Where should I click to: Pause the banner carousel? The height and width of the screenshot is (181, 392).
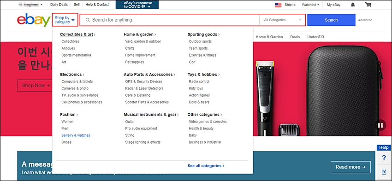coord(380,125)
